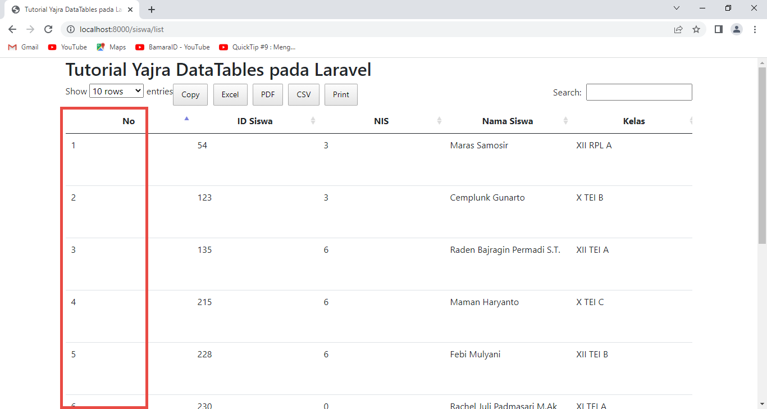Screen dimensions: 767x409
Task: Click the Excel export button
Action: [230, 94]
